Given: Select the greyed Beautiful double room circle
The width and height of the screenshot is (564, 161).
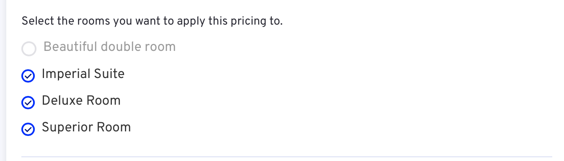Looking at the screenshot, I should [29, 49].
